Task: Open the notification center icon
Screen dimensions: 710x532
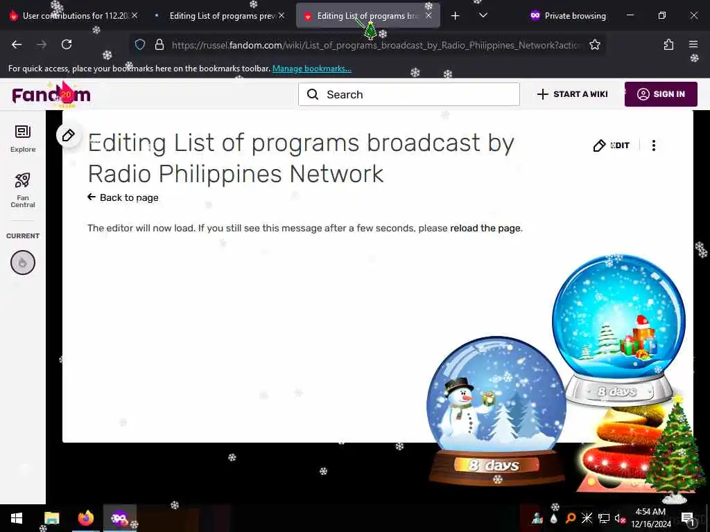Action: 687,518
